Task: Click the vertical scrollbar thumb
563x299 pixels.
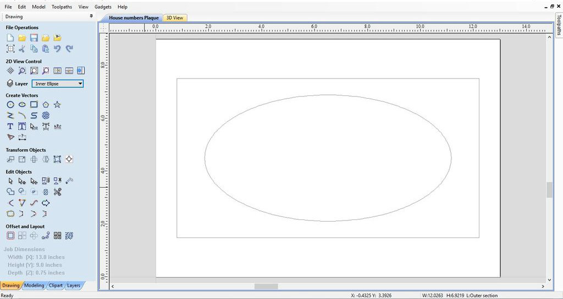Action: 549,190
